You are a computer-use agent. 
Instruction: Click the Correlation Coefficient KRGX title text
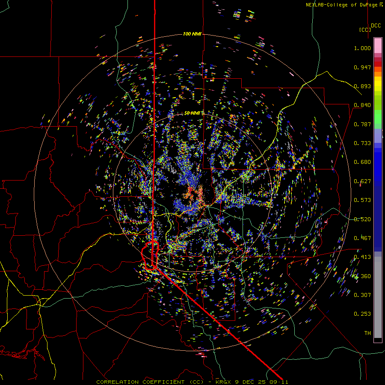click(192, 382)
